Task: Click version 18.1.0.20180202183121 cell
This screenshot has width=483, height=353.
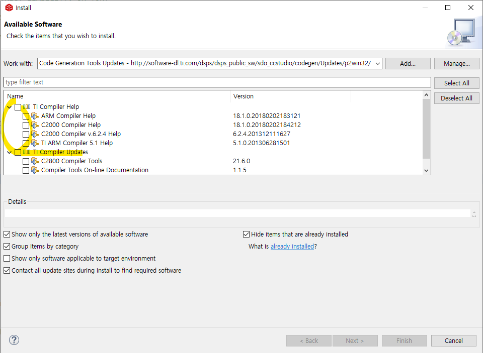Action: pyautogui.click(x=267, y=116)
